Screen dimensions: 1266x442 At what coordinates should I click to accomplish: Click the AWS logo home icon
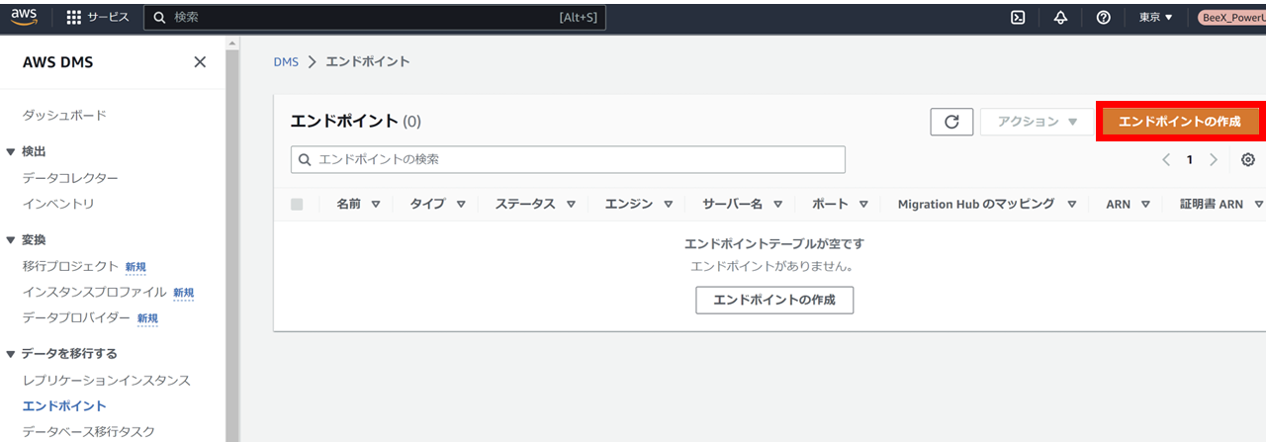pos(24,17)
